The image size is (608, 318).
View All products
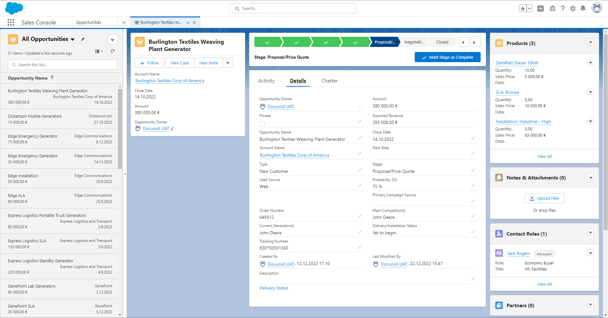(x=544, y=156)
